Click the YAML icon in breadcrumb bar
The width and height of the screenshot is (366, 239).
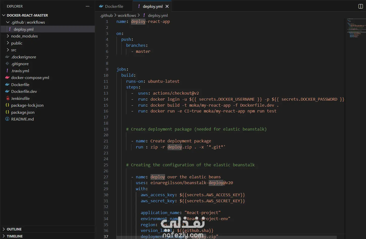pos(144,15)
